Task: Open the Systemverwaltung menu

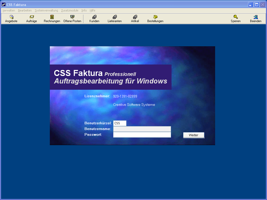Action: (x=46, y=10)
